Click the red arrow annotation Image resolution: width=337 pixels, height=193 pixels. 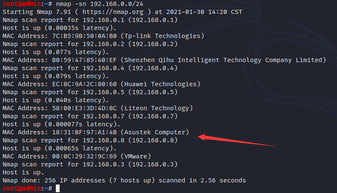pos(237,140)
